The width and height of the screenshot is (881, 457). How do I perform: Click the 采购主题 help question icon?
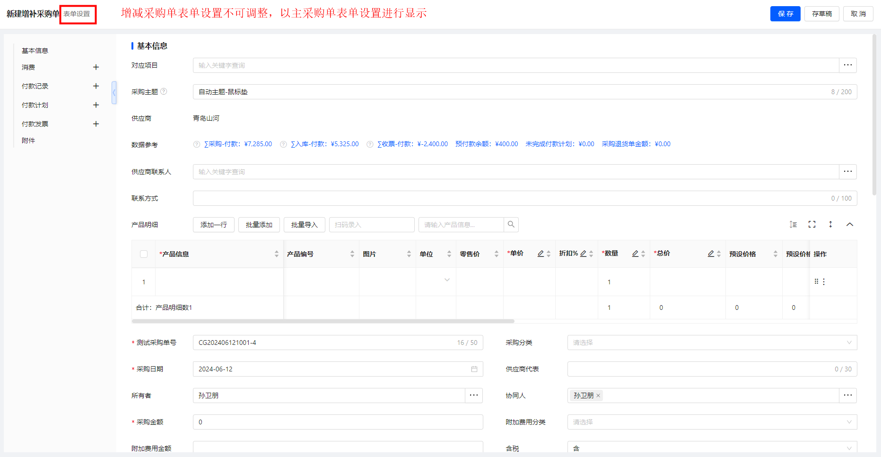pyautogui.click(x=164, y=91)
